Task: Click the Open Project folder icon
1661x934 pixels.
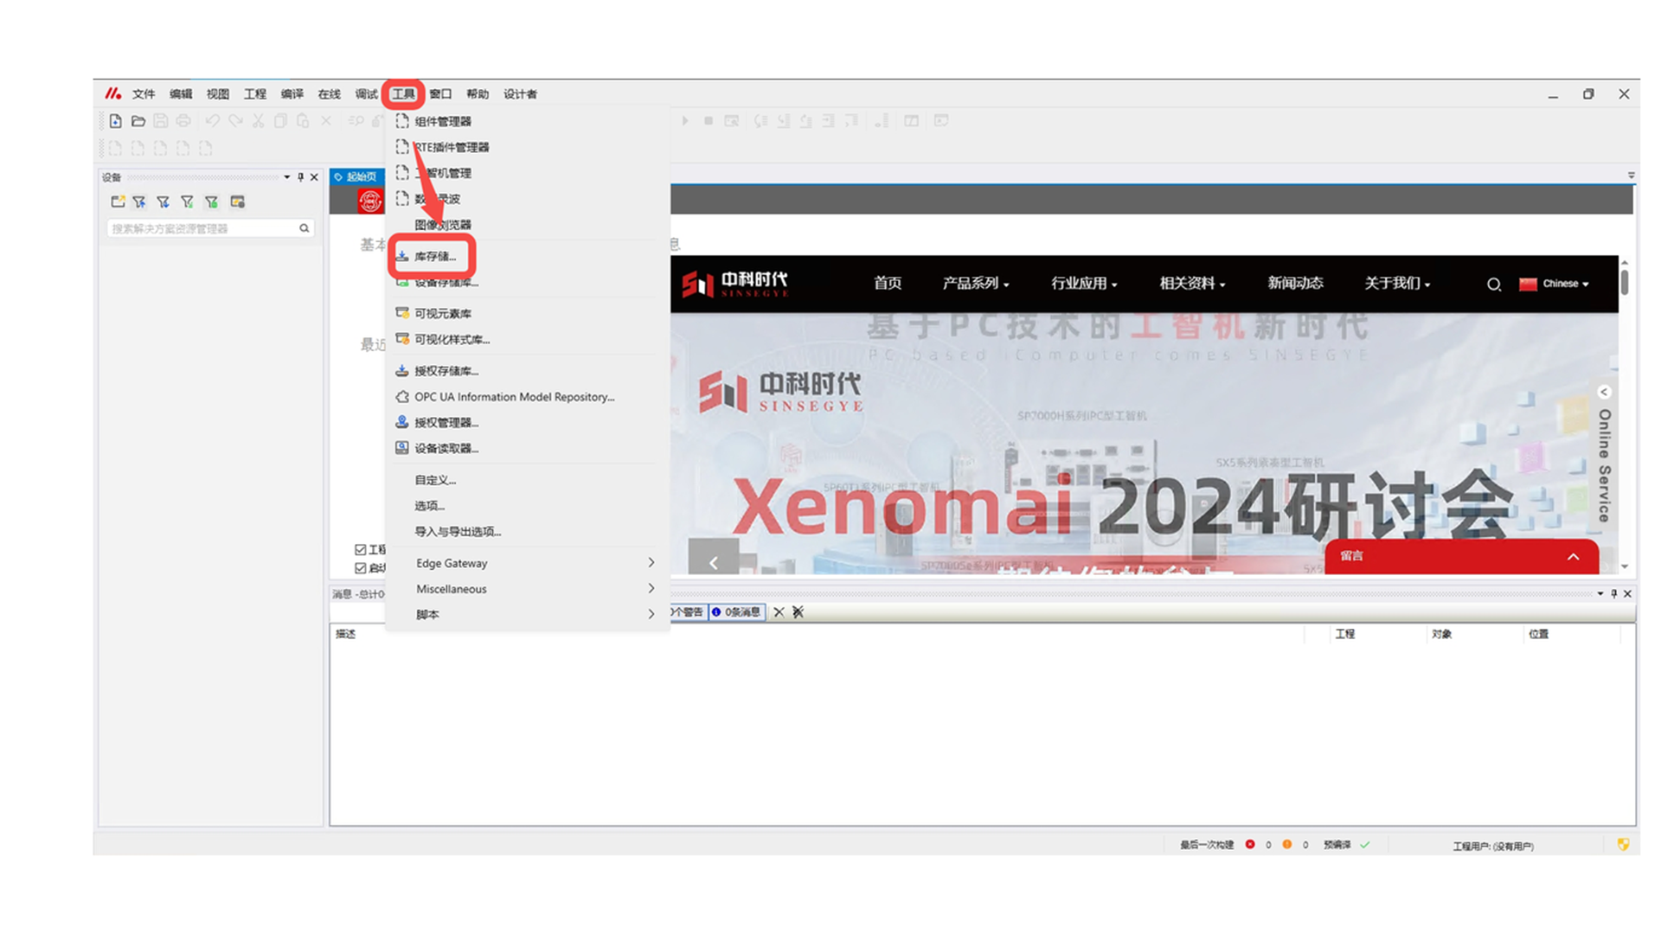Action: tap(138, 121)
